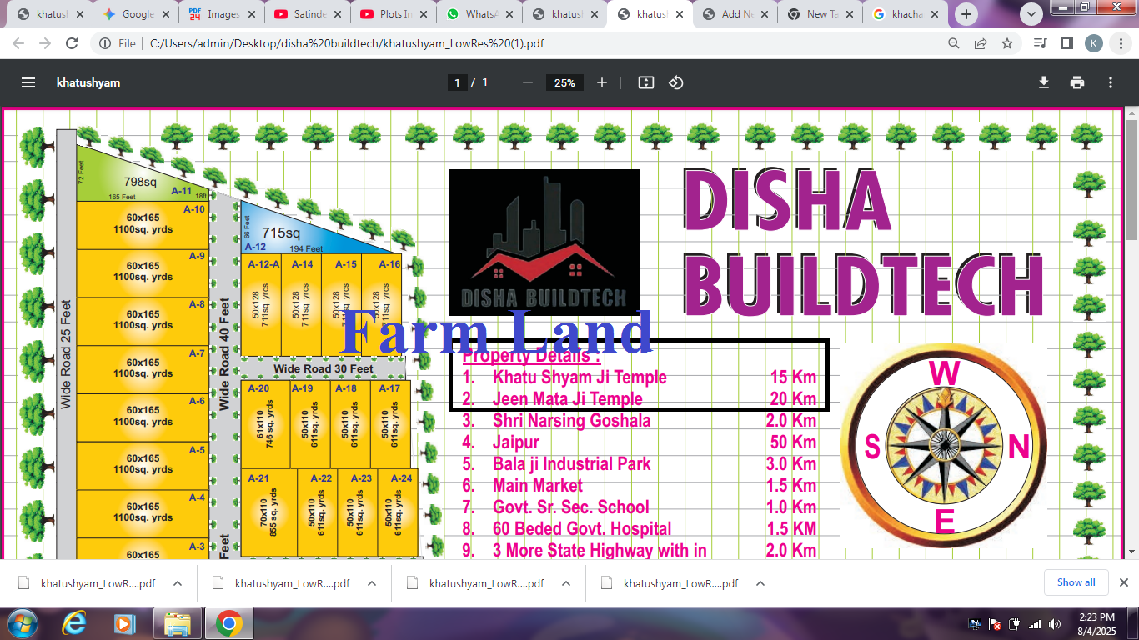Zoom in using the plus icon
Viewport: 1139px width, 640px height.
pos(602,82)
